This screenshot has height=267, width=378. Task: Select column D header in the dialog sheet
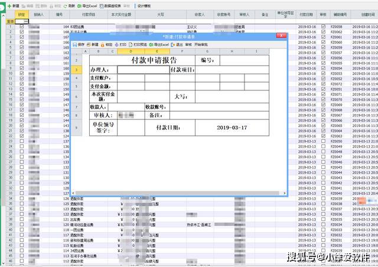(x=131, y=51)
